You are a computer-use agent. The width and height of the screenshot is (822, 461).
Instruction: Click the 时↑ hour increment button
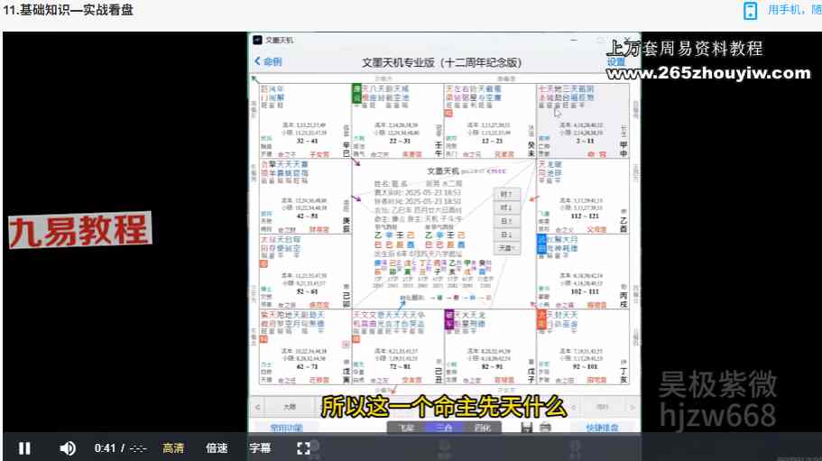(508, 195)
